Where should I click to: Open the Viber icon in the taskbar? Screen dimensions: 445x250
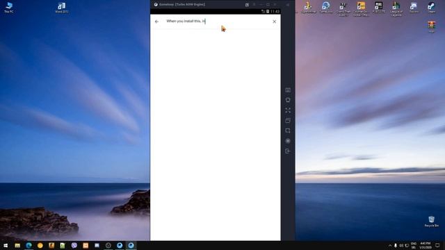[x=74, y=245]
